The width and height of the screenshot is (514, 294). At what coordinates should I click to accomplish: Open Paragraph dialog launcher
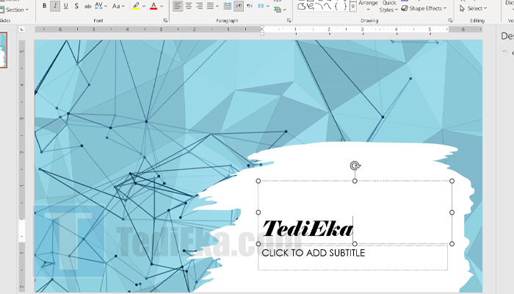pyautogui.click(x=289, y=21)
